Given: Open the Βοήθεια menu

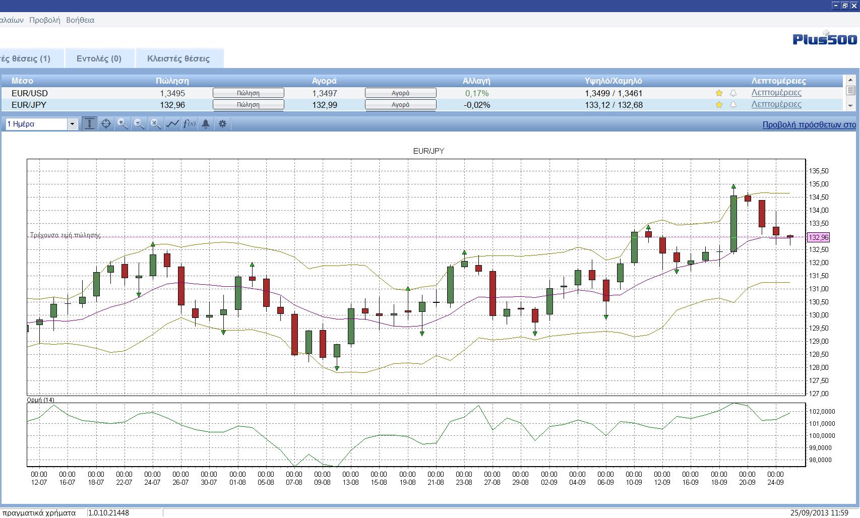Looking at the screenshot, I should (x=80, y=20).
